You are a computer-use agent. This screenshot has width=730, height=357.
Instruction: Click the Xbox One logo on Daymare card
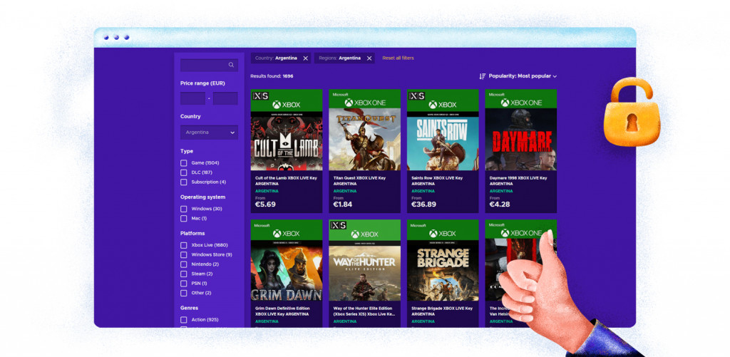point(521,103)
